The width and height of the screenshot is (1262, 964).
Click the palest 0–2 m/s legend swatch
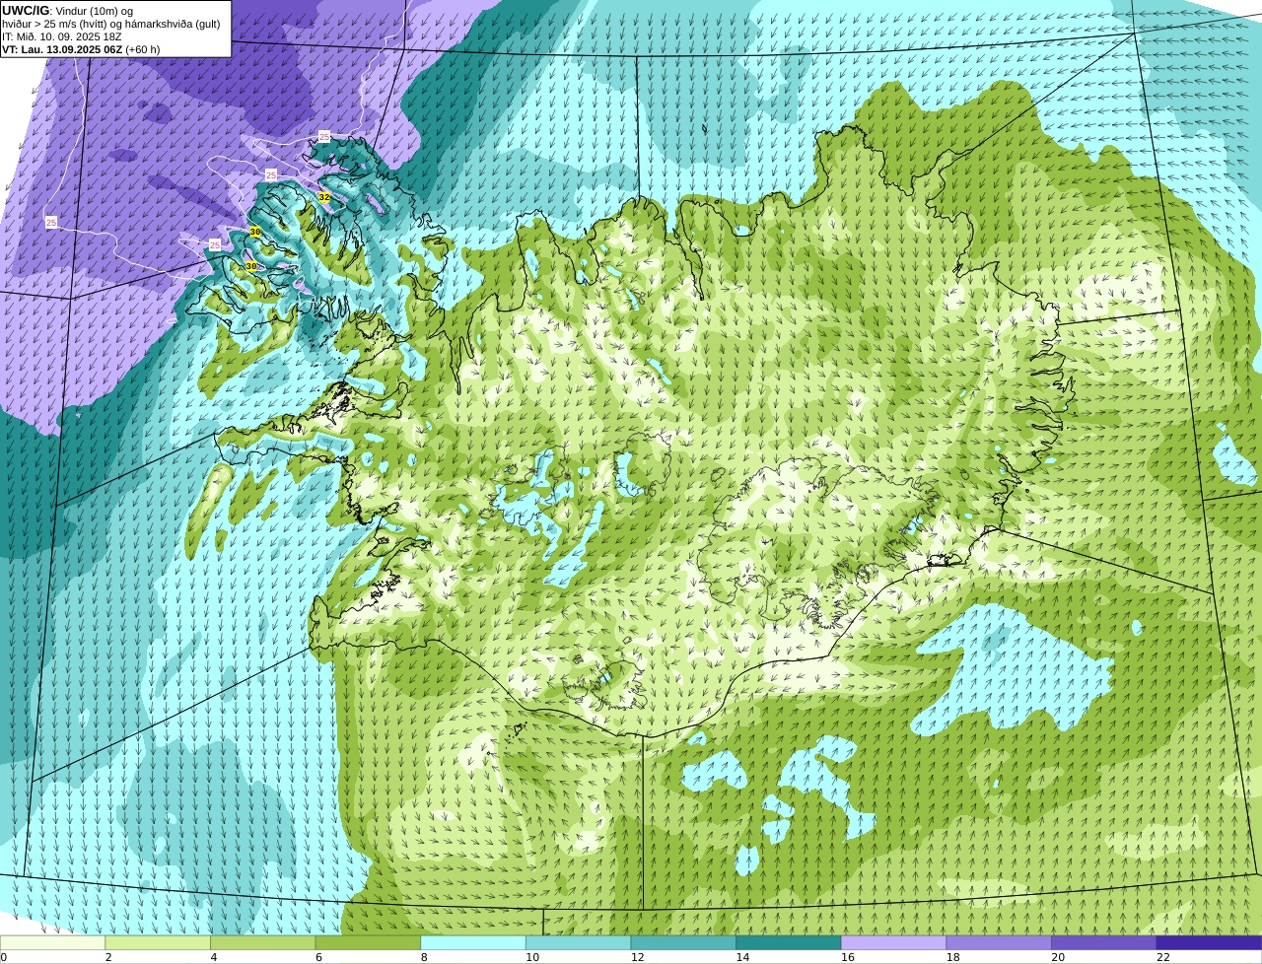pos(52,942)
